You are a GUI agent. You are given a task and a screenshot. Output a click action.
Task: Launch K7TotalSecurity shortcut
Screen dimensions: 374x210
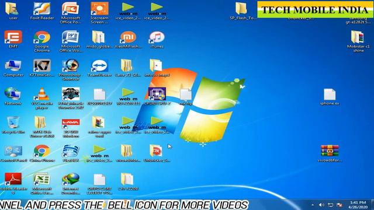42,66
